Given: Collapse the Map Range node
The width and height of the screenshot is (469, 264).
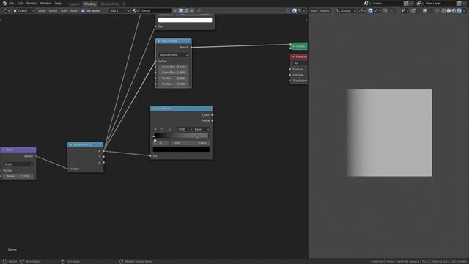Looking at the screenshot, I should pos(158,41).
